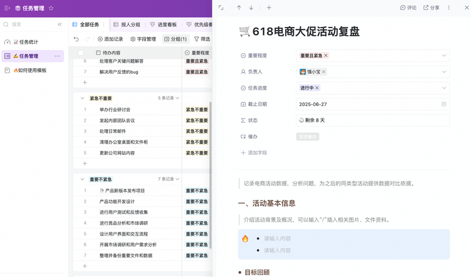
Task: Open the row 产品新版本发布项目
Action: click(x=122, y=191)
